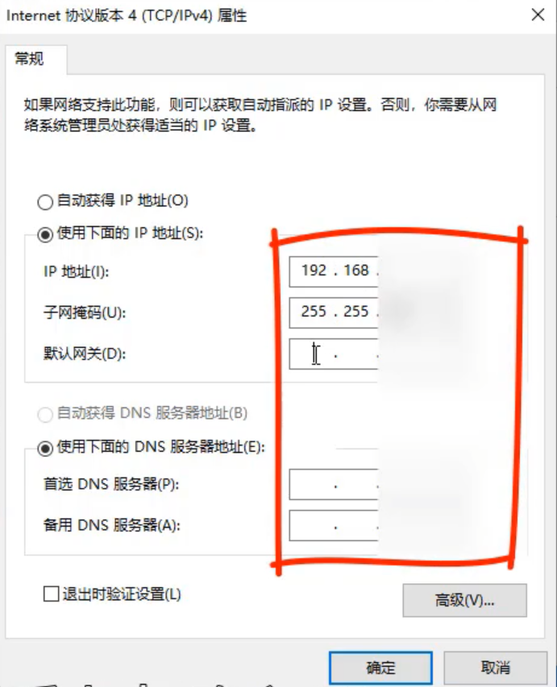Image resolution: width=557 pixels, height=687 pixels.
Task: Focus second octet of 备用 DNS 服务器
Action: (355, 525)
